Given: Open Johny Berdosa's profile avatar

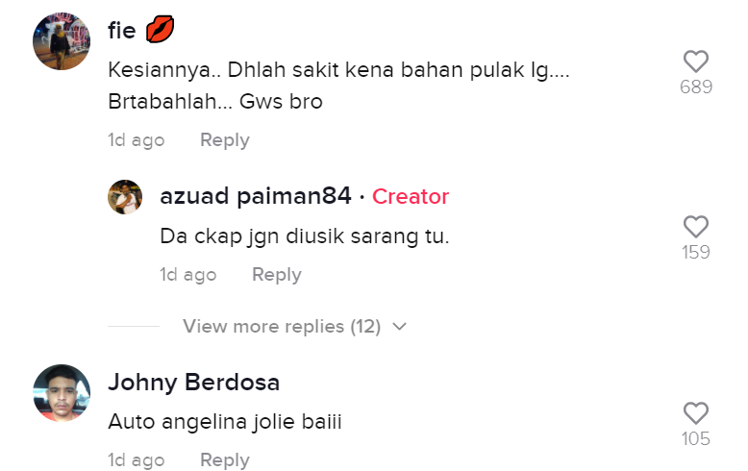Looking at the screenshot, I should (62, 393).
